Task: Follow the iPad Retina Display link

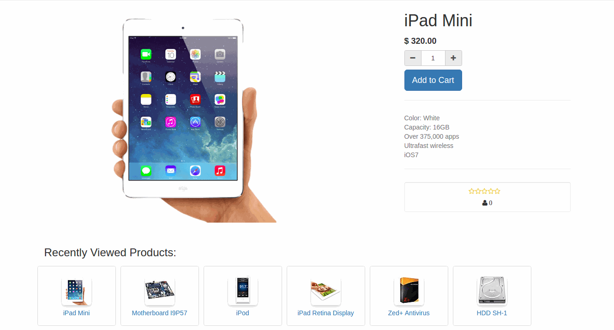Action: (x=326, y=313)
